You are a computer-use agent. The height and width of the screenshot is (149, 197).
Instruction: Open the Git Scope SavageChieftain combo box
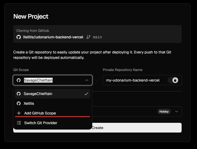point(53,80)
